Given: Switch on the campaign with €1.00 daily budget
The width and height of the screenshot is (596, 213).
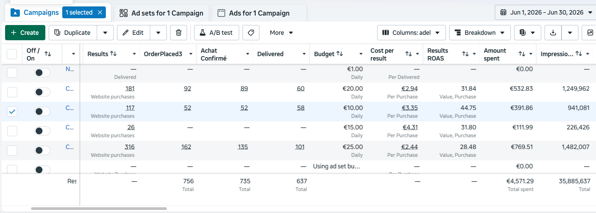Looking at the screenshot, I should (x=43, y=73).
